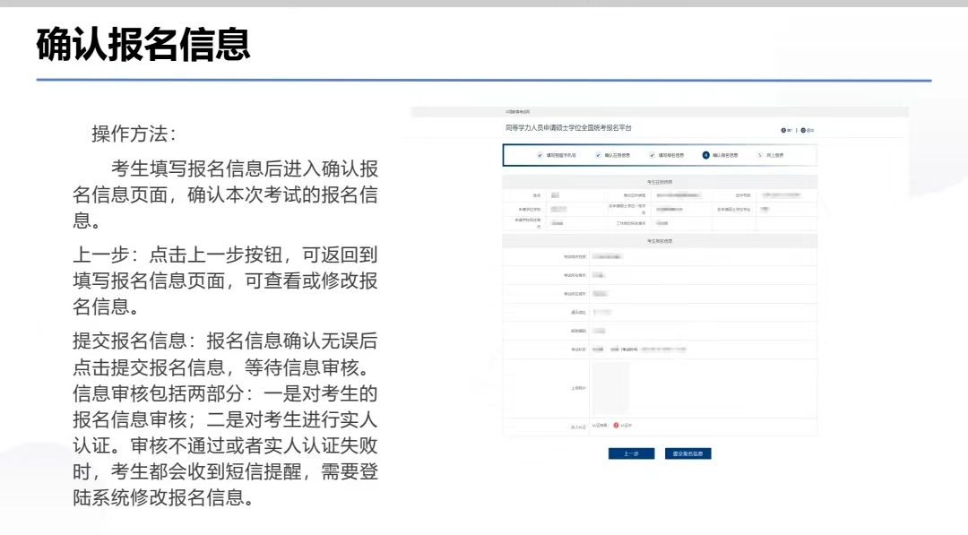Click the 通讯地址 address field
968x535 pixels.
click(x=603, y=312)
